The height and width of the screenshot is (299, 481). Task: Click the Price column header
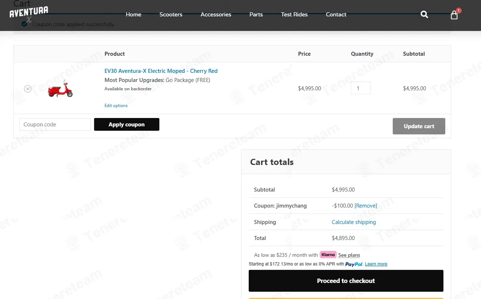[304, 54]
